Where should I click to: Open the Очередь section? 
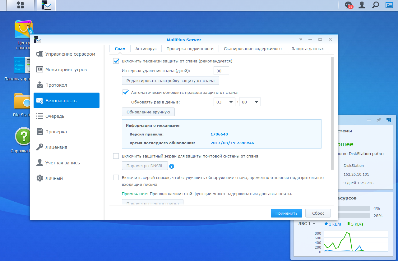67,116
